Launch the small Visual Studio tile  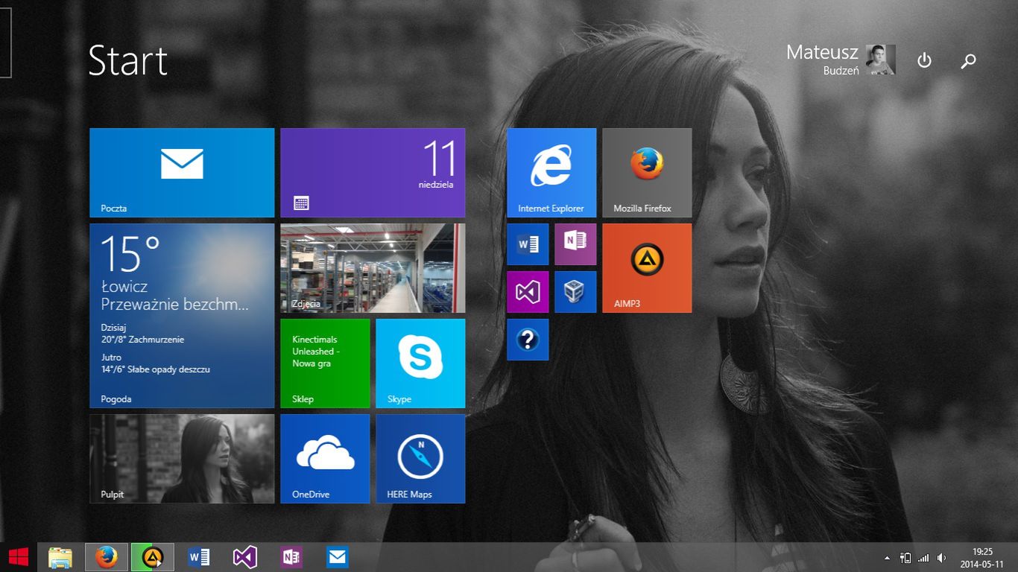528,292
